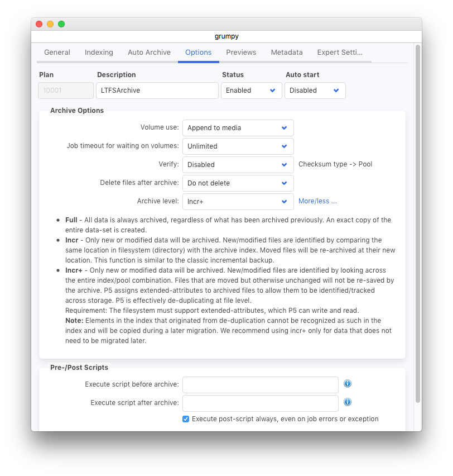Toggle execute post-script always checkbox
Screen dimensions: 453x476
pyautogui.click(x=186, y=419)
